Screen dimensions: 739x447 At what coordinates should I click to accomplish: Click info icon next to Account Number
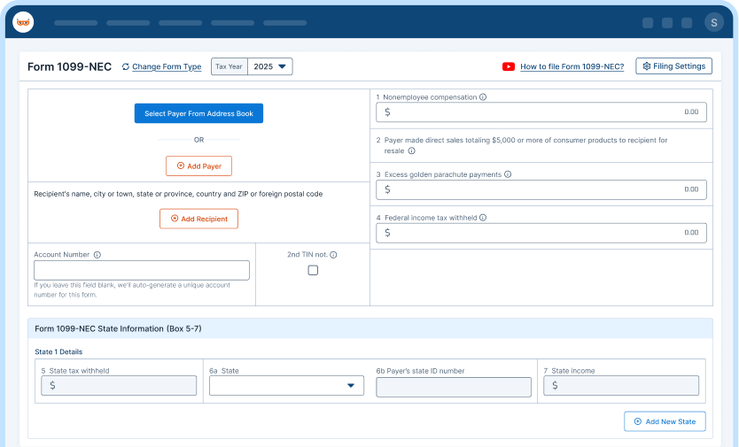(x=97, y=255)
